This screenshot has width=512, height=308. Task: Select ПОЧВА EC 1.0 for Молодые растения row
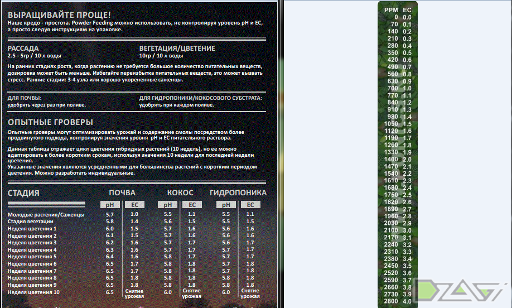(134, 214)
